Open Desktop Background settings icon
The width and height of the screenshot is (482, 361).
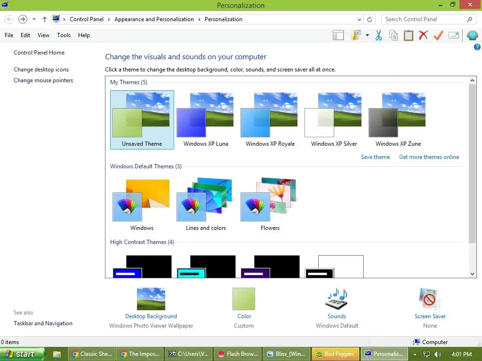(151, 298)
